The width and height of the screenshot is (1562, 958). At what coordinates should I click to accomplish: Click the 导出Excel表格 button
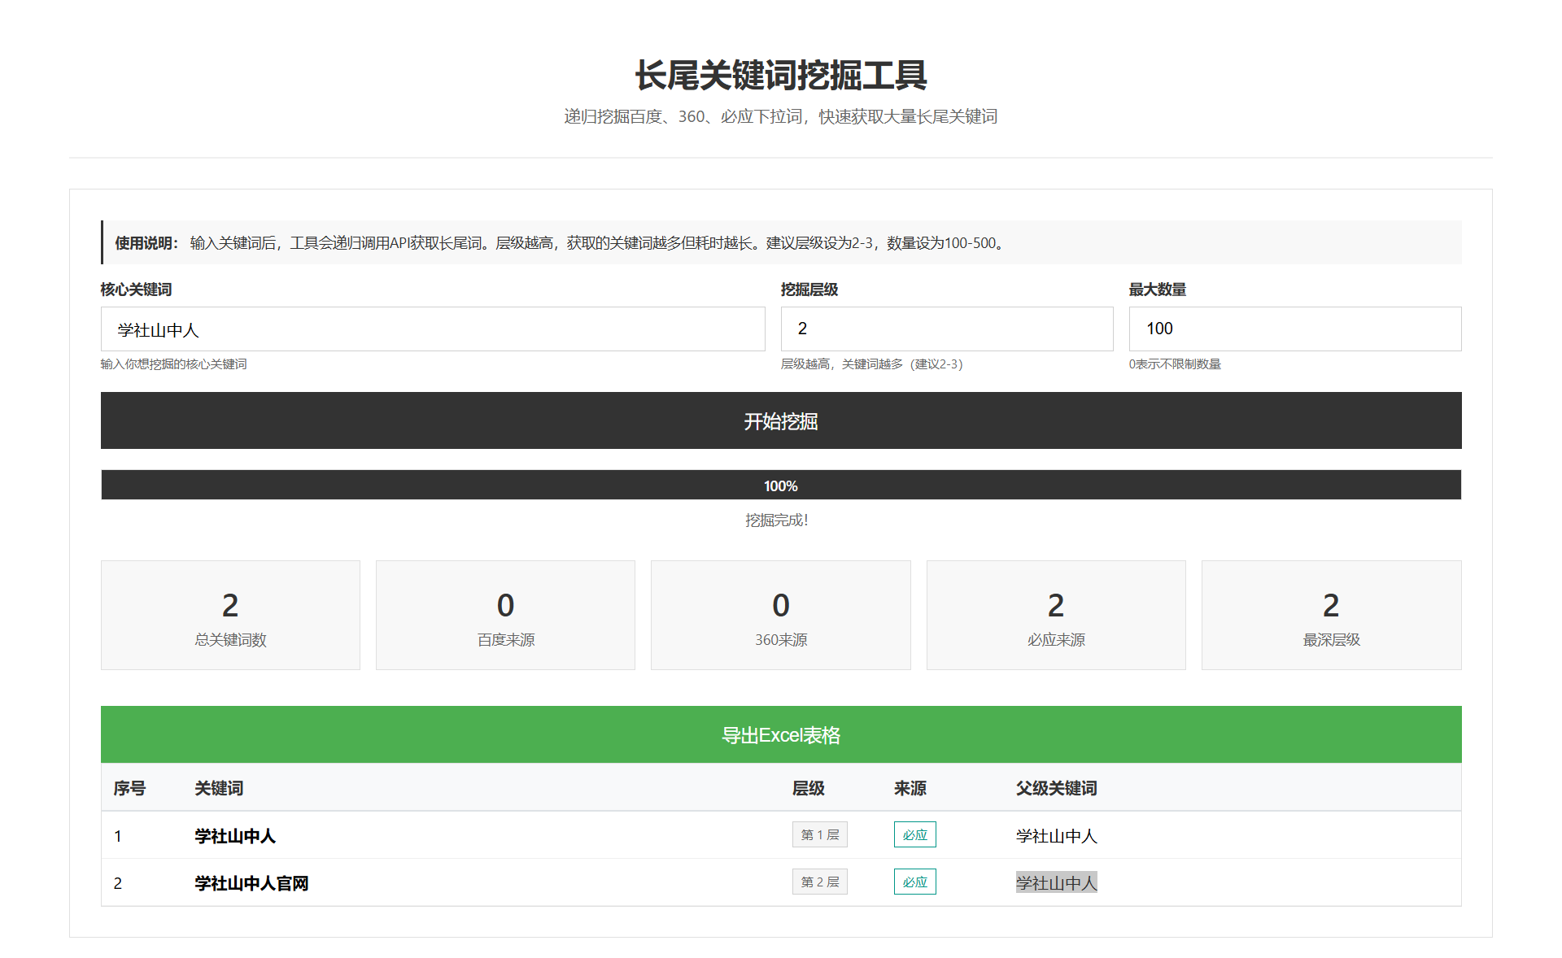point(779,734)
